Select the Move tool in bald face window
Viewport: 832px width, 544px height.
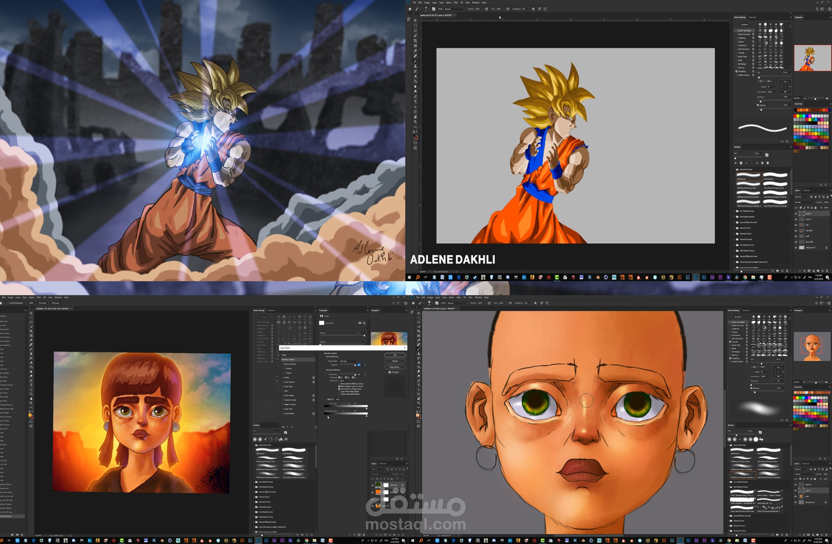pos(418,313)
